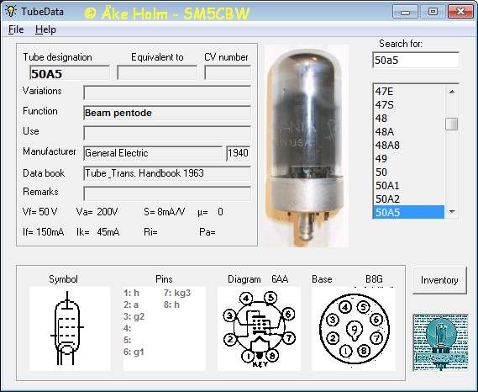Select 47E in the tube list

(x=408, y=92)
